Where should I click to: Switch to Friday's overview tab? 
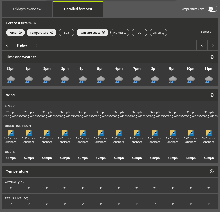click(27, 9)
